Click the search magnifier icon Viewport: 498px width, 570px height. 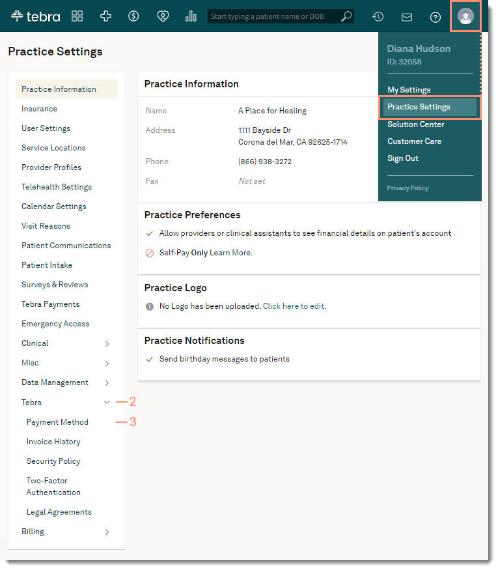[x=346, y=16]
